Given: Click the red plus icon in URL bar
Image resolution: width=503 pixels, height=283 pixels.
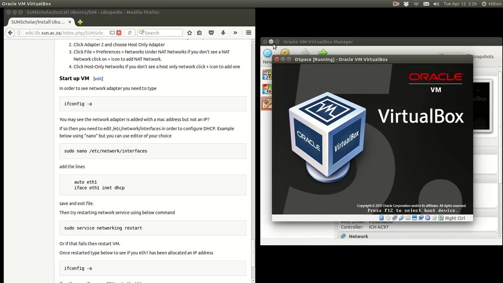Looking at the screenshot, I should 119,33.
